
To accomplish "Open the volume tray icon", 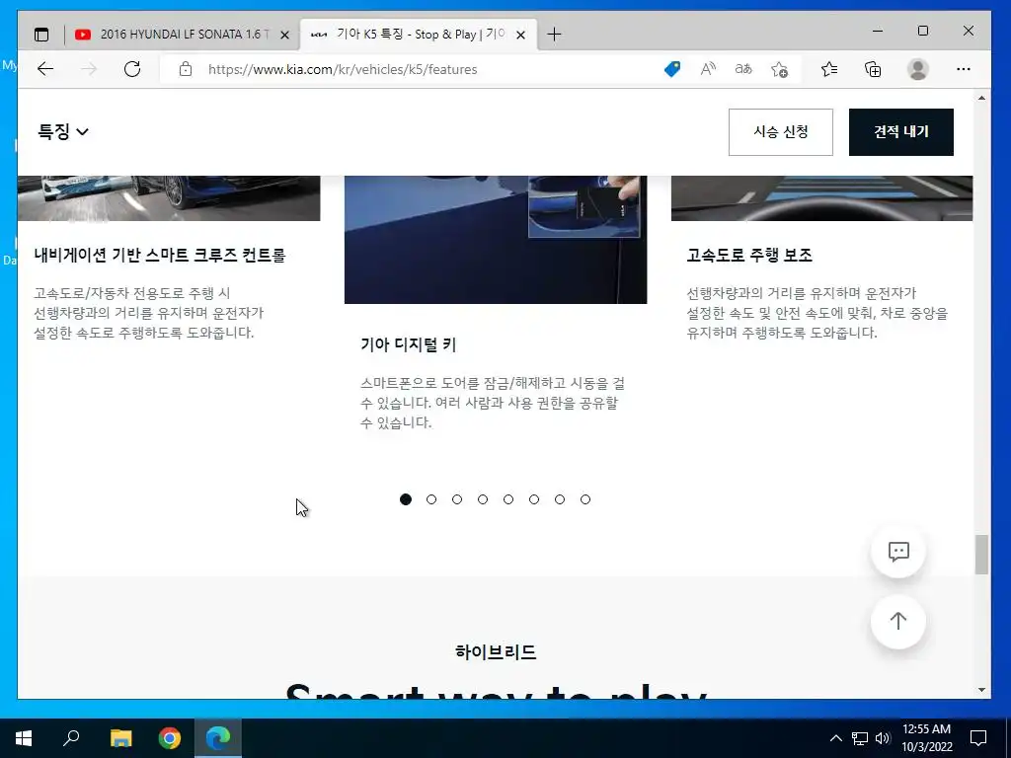I will click(x=883, y=738).
